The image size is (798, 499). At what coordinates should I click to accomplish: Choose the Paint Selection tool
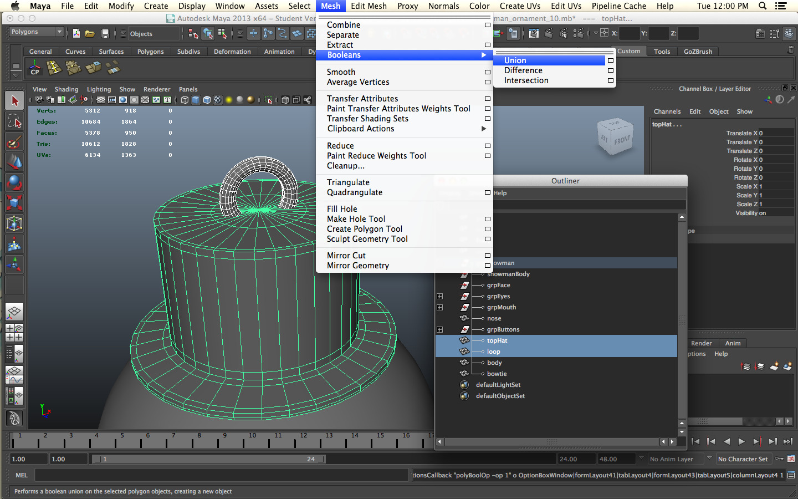tap(14, 141)
